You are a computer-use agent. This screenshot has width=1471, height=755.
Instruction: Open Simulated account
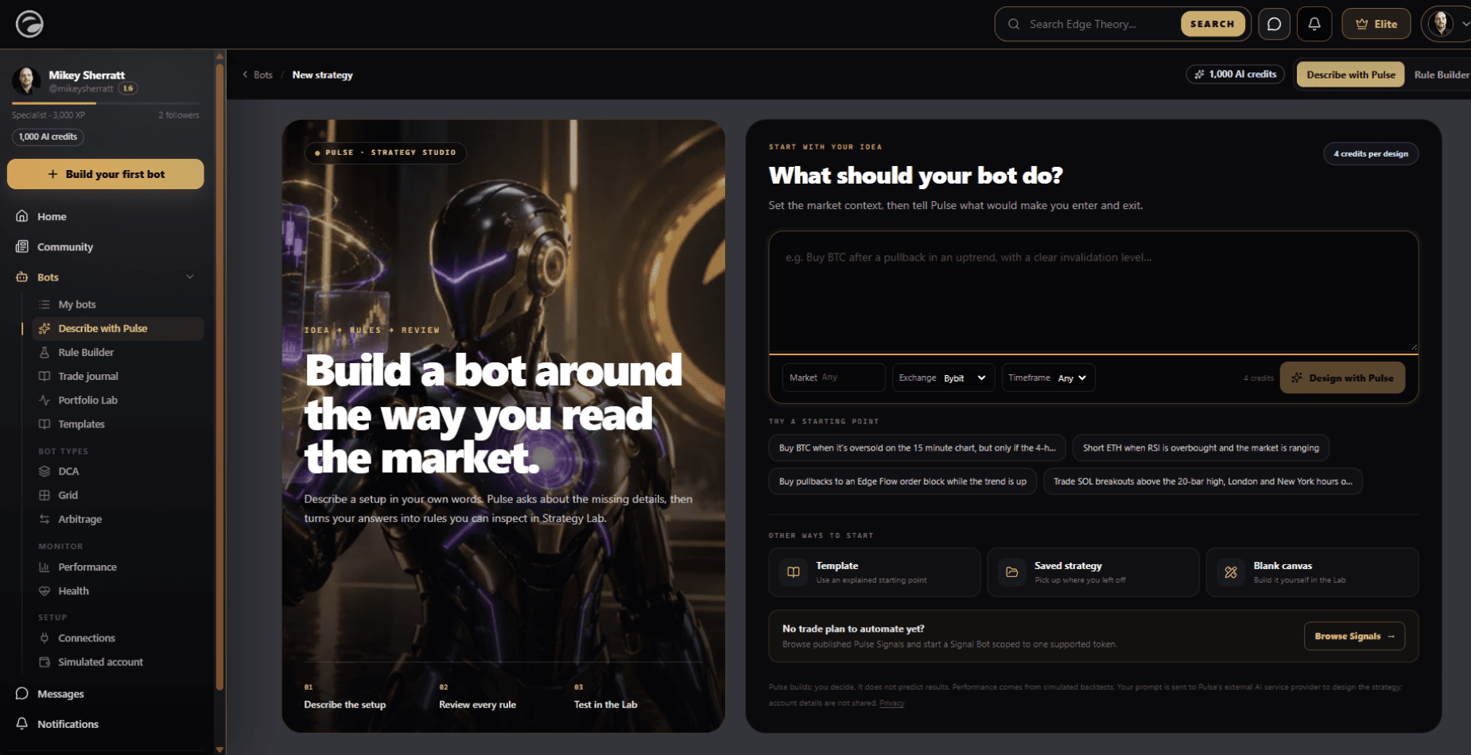click(x=100, y=661)
